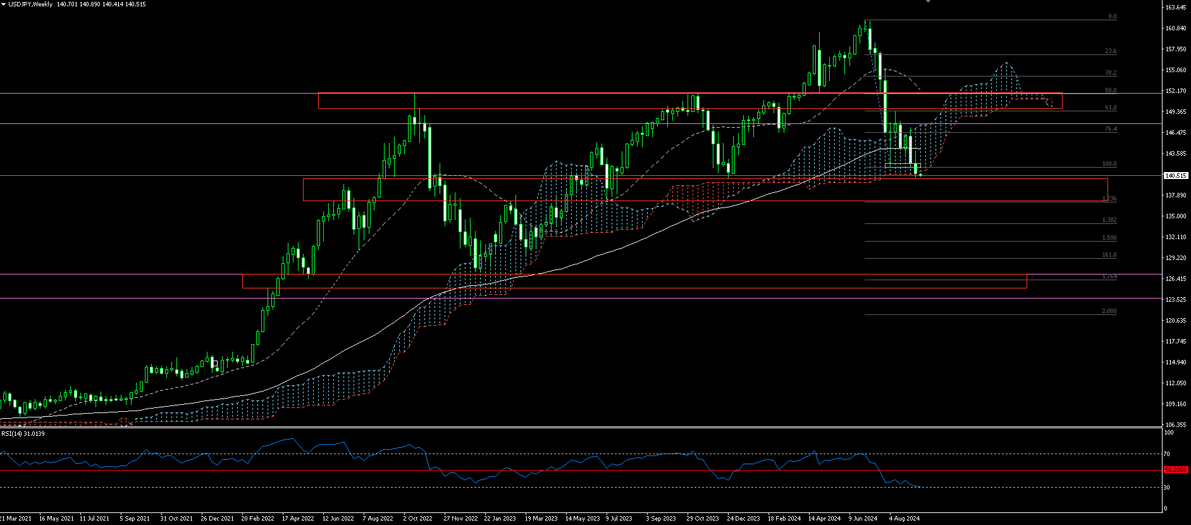Click Fibonacci level label 76.4

click(1111, 129)
